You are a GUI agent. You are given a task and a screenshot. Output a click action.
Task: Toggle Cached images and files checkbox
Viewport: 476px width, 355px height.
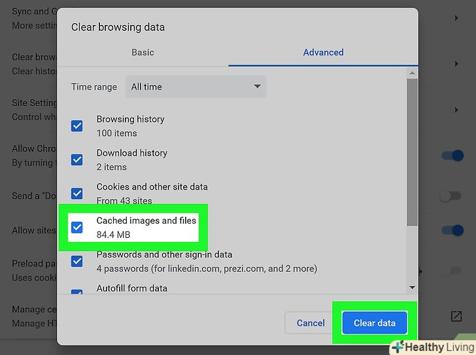click(x=76, y=228)
